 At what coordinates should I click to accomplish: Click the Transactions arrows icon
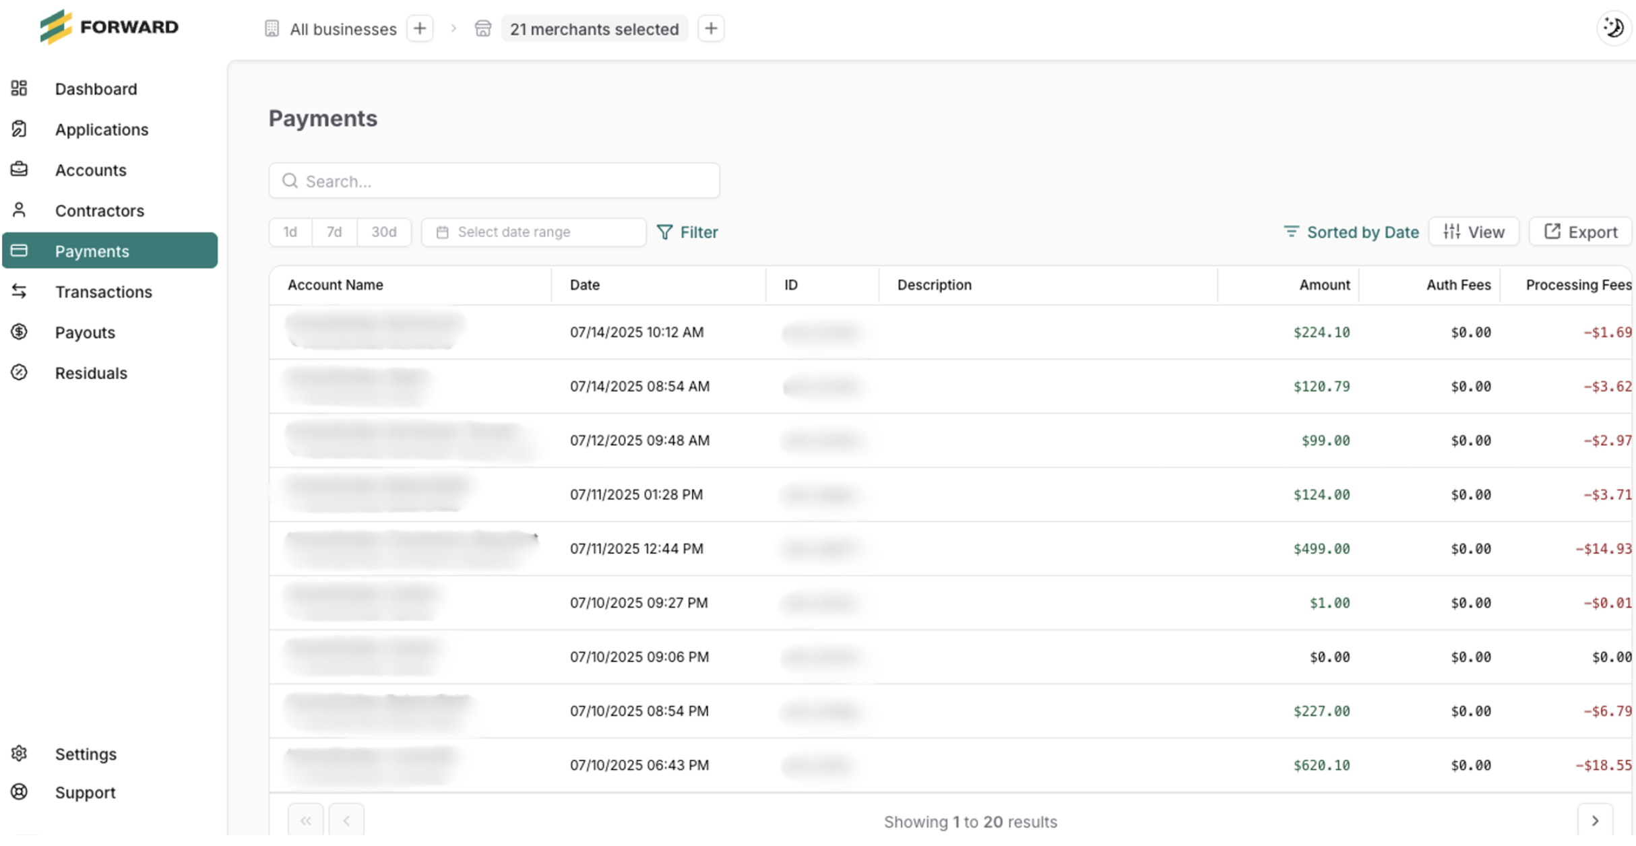(19, 291)
